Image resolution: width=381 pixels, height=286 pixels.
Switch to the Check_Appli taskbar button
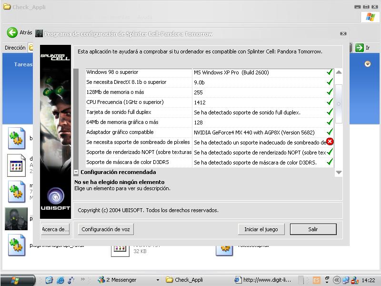tap(196, 280)
